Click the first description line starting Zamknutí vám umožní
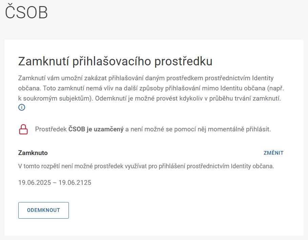The image size is (308, 240). 146,78
